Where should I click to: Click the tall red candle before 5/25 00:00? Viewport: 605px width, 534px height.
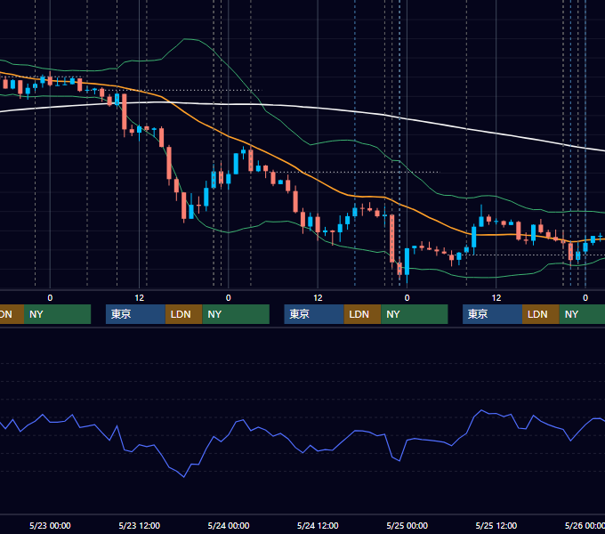pos(392,239)
